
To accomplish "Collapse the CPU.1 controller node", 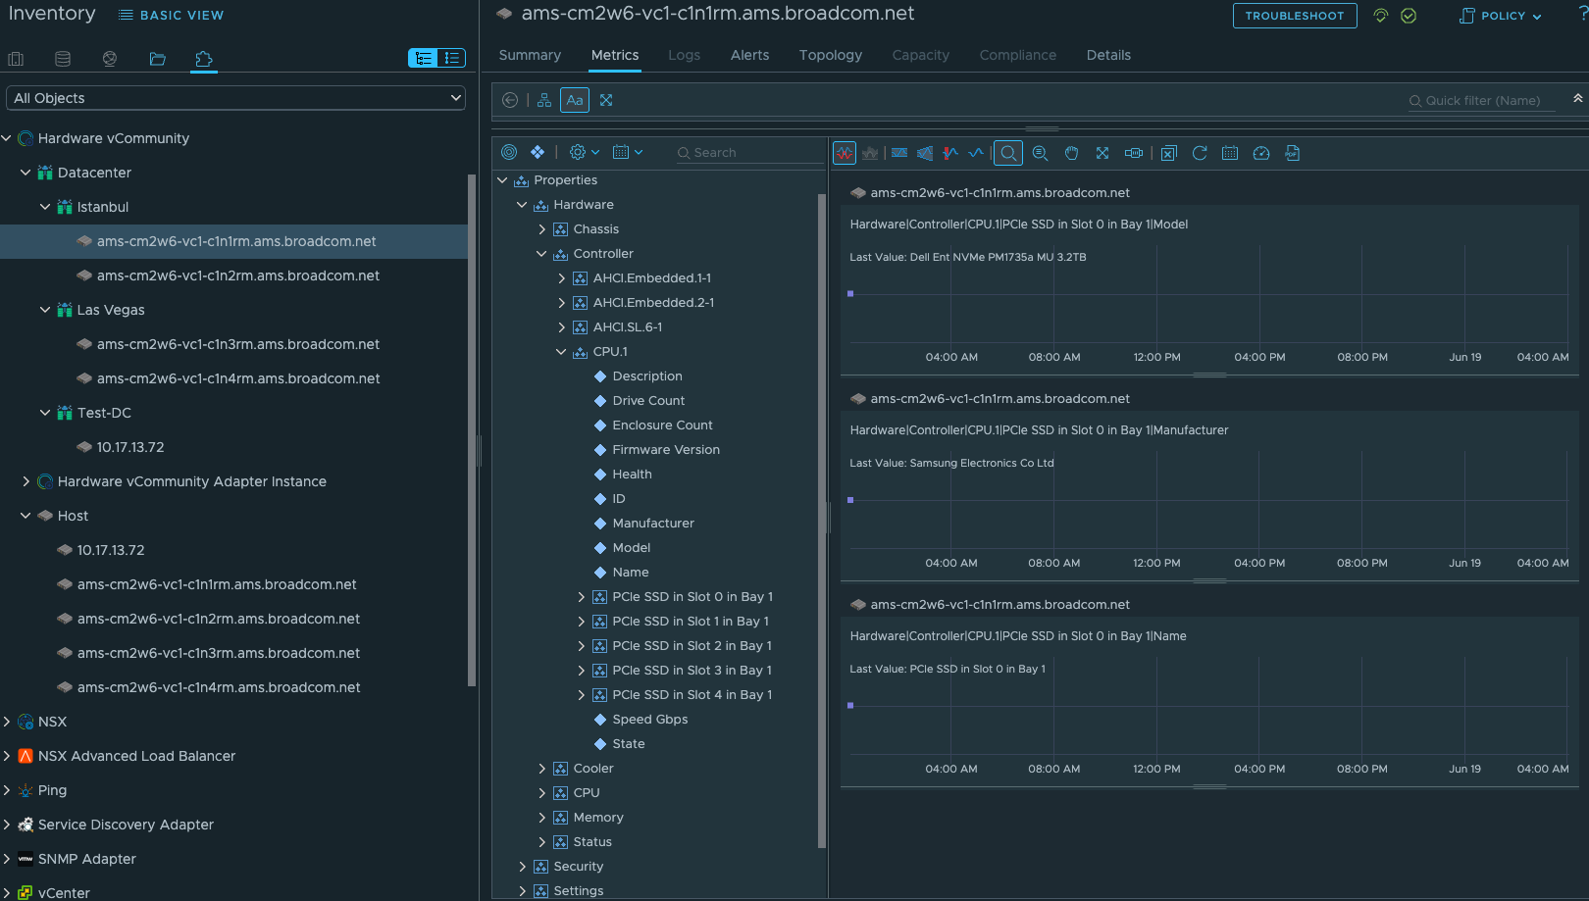I will coord(561,352).
